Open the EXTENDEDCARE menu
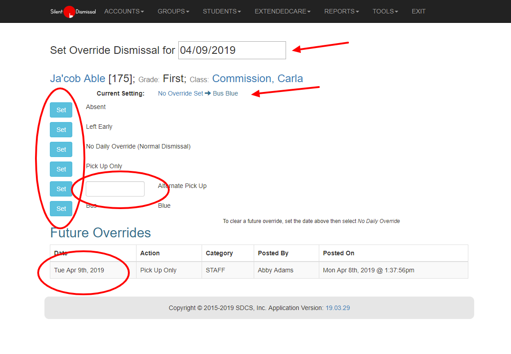Viewport: 511px width, 354px height. coord(282,11)
